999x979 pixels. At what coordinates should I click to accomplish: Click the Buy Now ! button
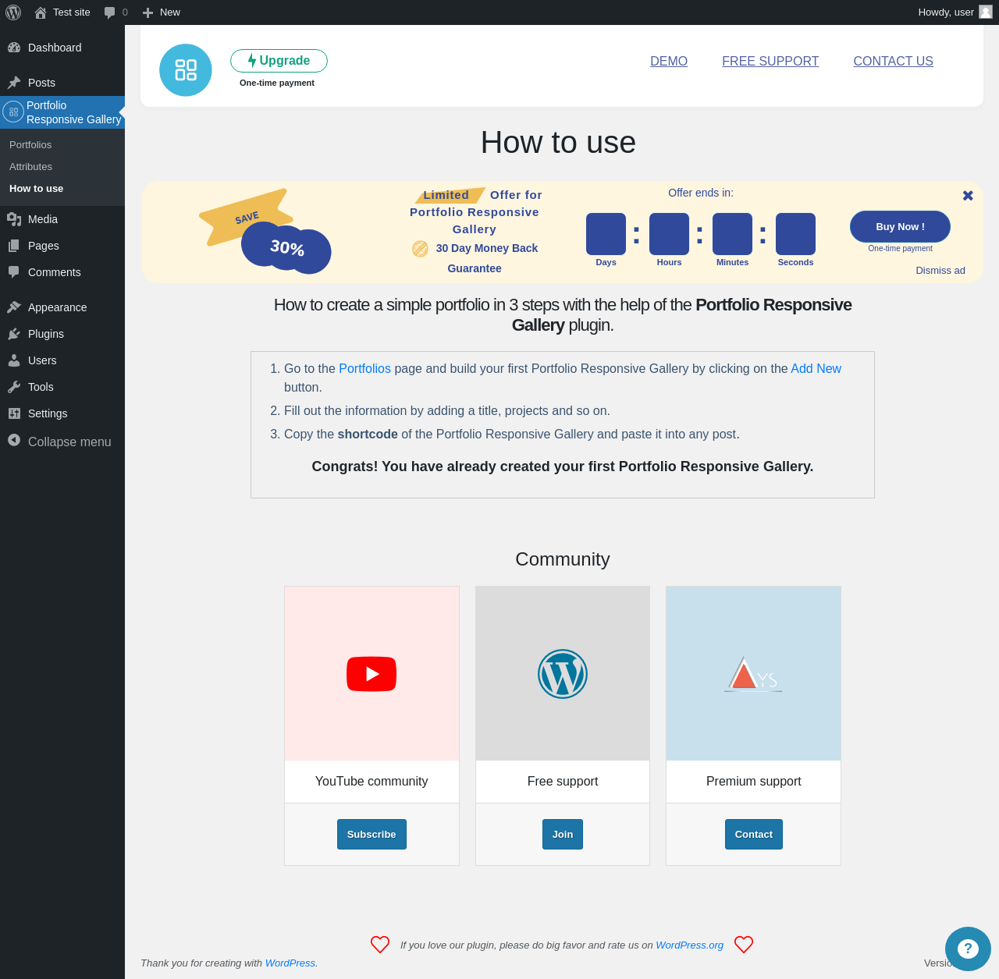[900, 227]
